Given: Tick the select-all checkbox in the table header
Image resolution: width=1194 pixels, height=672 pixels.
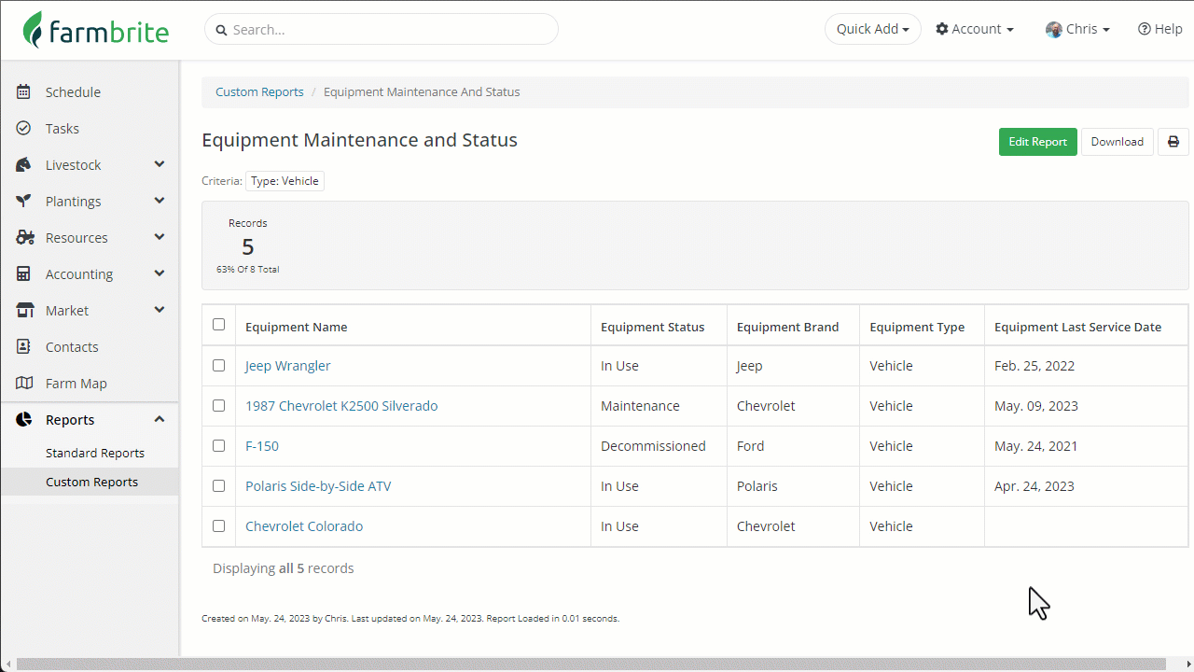Looking at the screenshot, I should 218,325.
